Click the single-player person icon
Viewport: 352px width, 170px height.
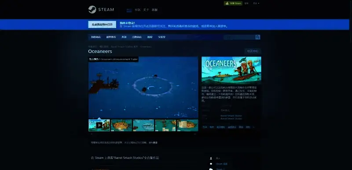click(211, 158)
